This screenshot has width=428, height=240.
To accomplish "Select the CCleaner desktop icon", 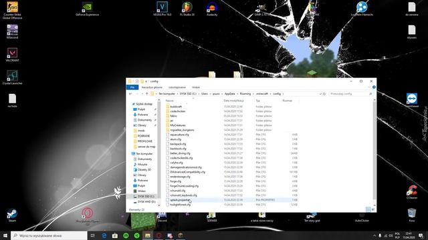I will 412,192.
